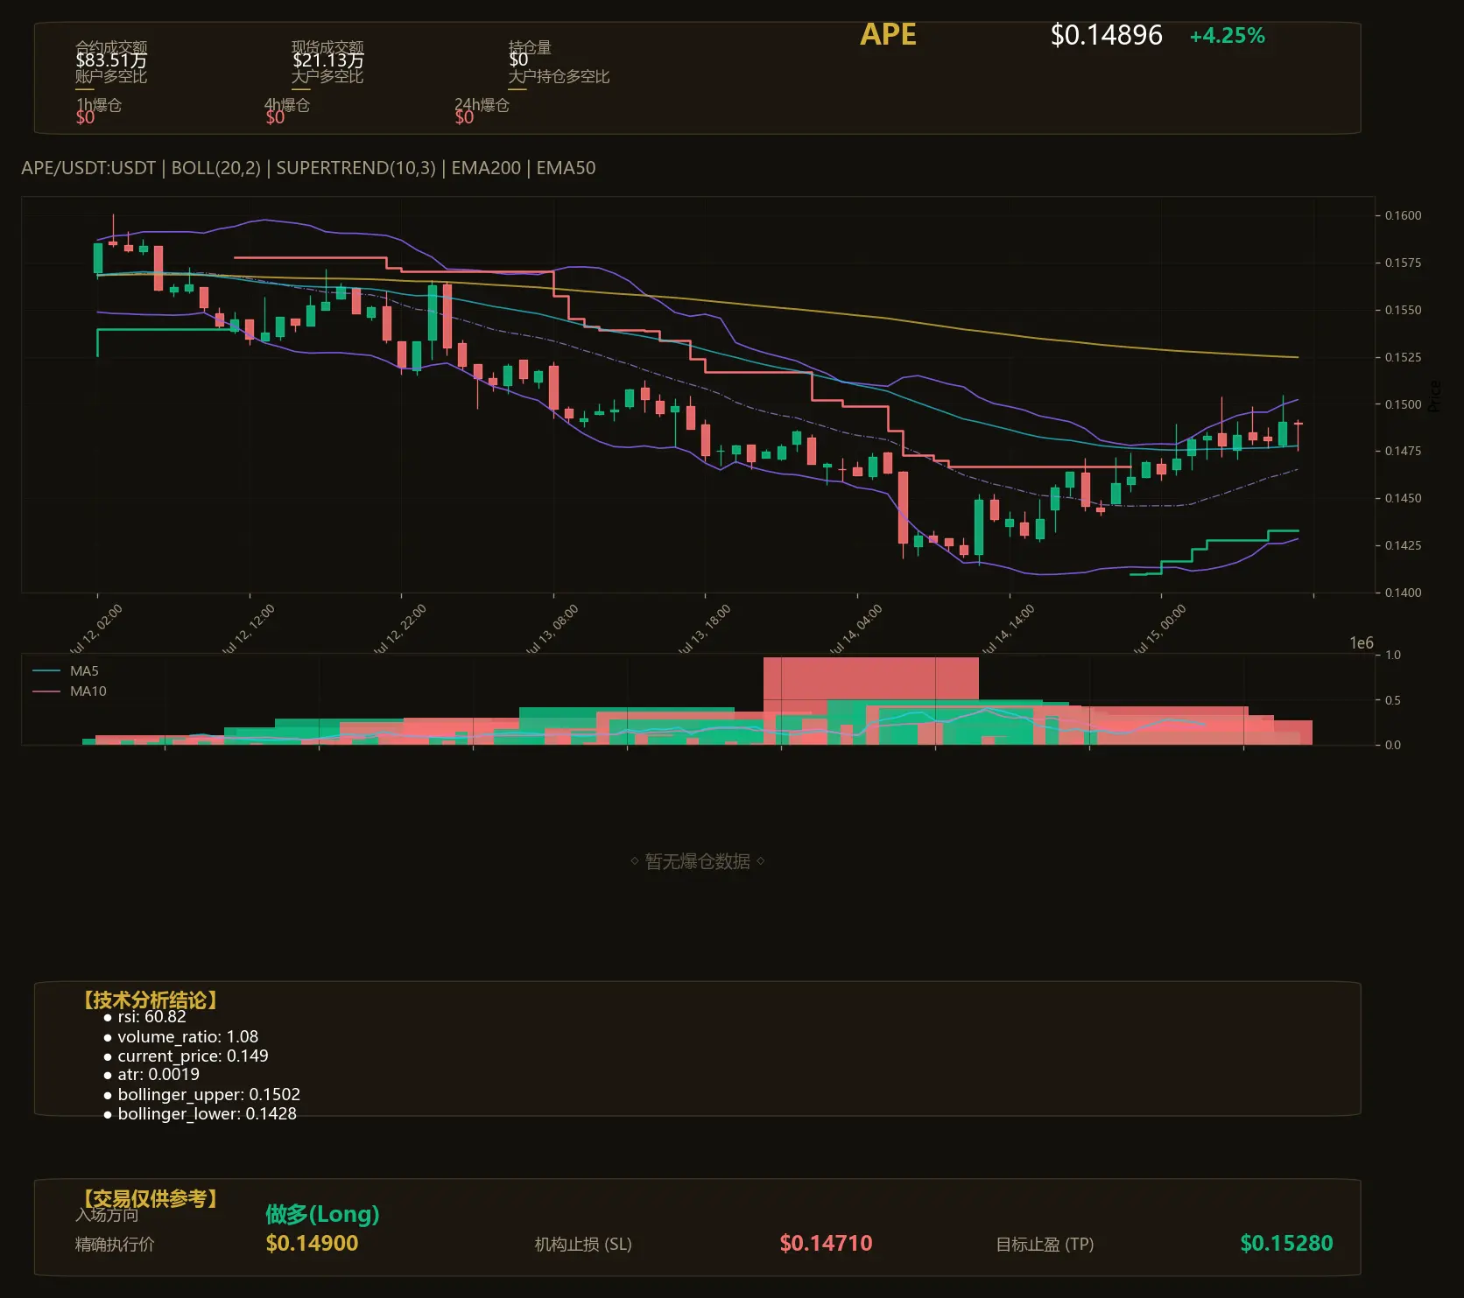Click the 0.1600 price axis label
Image resolution: width=1464 pixels, height=1298 pixels.
click(x=1403, y=215)
